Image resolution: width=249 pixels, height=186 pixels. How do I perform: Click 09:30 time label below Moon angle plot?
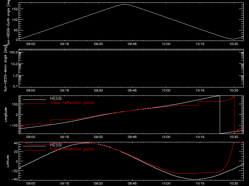pyautogui.click(x=98, y=91)
